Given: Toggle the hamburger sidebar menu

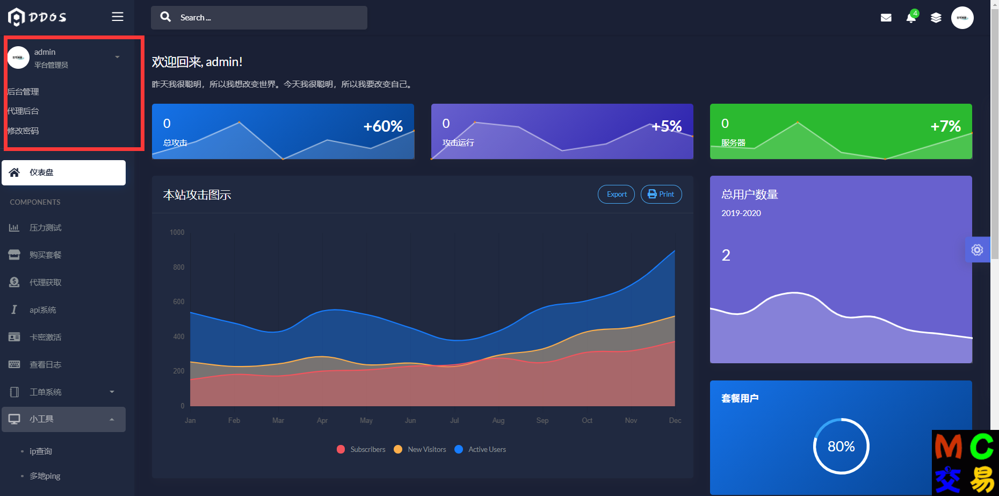Looking at the screenshot, I should click(118, 17).
